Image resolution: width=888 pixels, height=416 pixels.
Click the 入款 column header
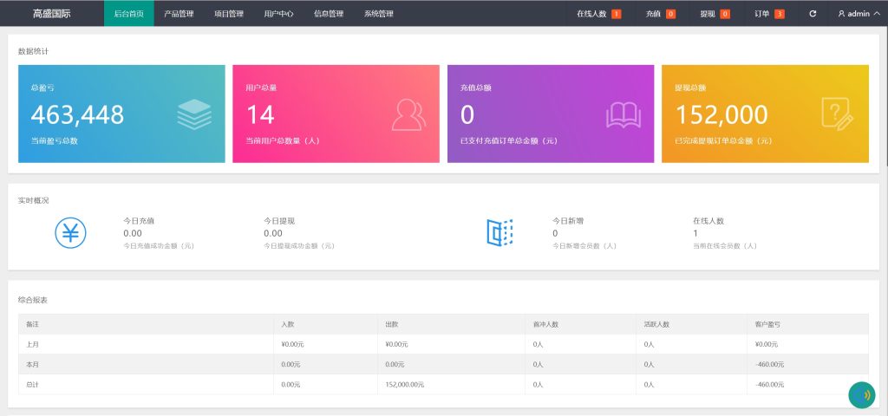(x=288, y=324)
